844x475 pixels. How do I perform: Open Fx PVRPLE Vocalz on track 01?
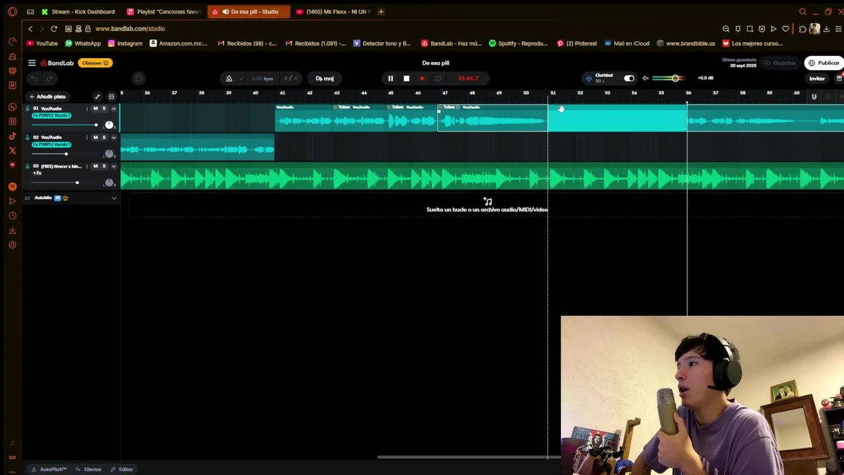[51, 115]
